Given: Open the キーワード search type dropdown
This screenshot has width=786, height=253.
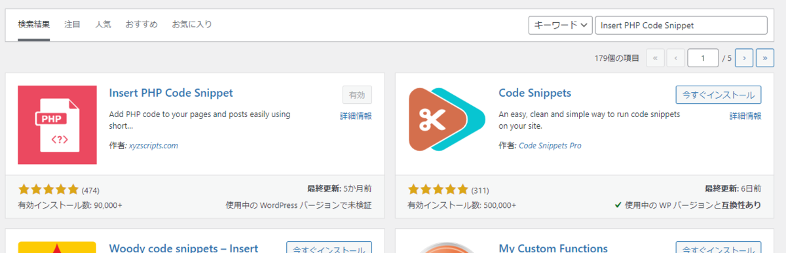Looking at the screenshot, I should 561,25.
